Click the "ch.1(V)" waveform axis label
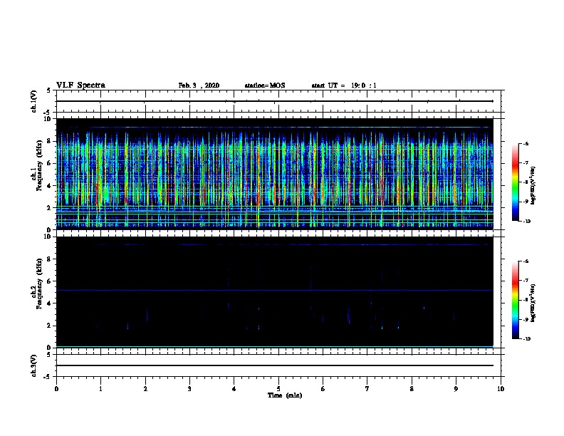Screen dimensions: 564x436 [x=34, y=101]
